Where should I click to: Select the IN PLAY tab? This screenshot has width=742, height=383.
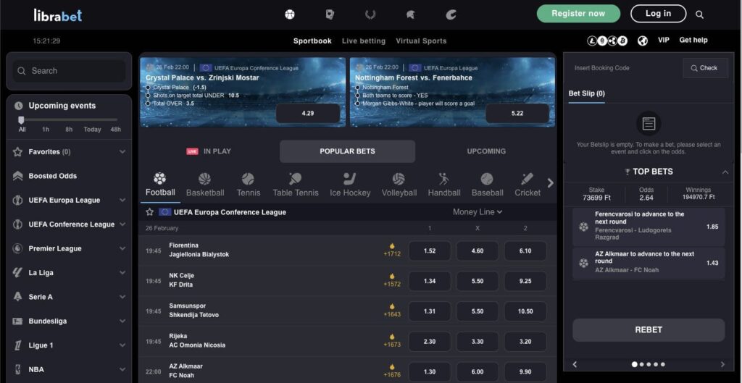[x=209, y=151]
